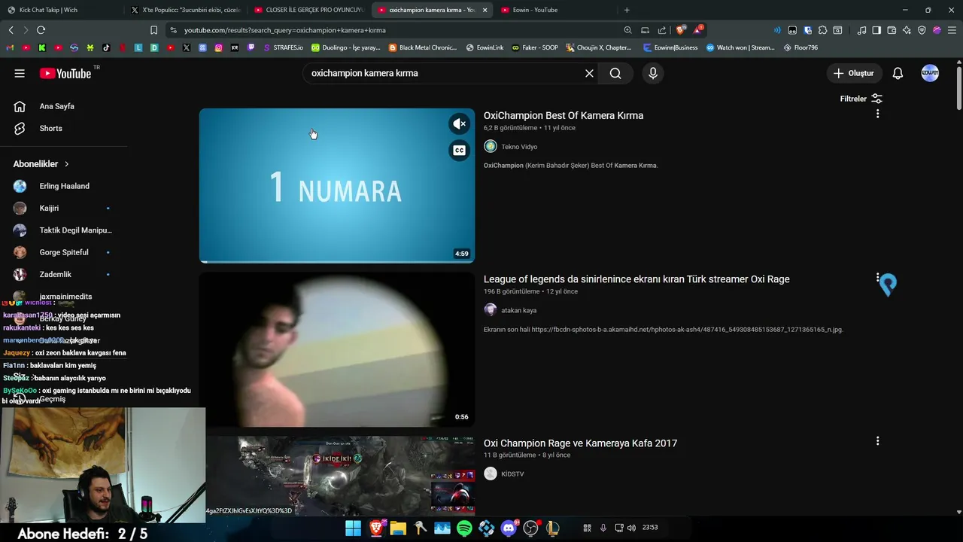Screen dimensions: 963x542
Task: Unmute the preview on the 1 NUMARA thumbnail
Action: (459, 123)
